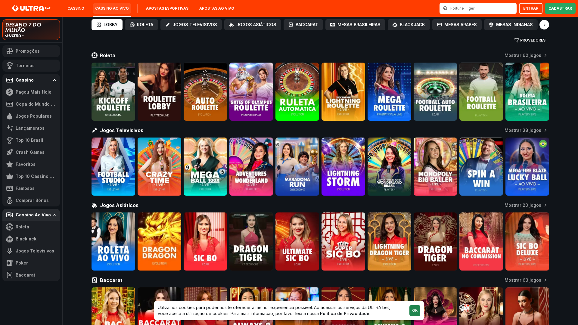The image size is (578, 325).
Task: Open the Mega Roulette game thumbnail
Action: [x=389, y=91]
